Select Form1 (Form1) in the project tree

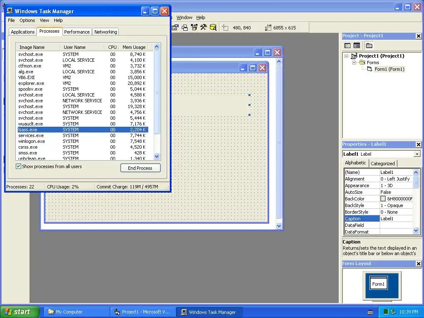click(x=389, y=69)
